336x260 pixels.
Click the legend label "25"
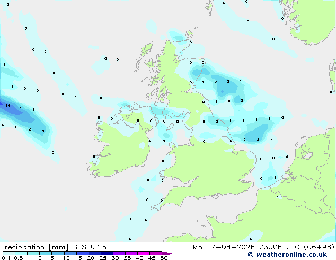pos(103,258)
